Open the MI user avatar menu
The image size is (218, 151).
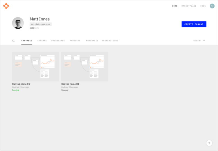pyautogui.click(x=212, y=6)
